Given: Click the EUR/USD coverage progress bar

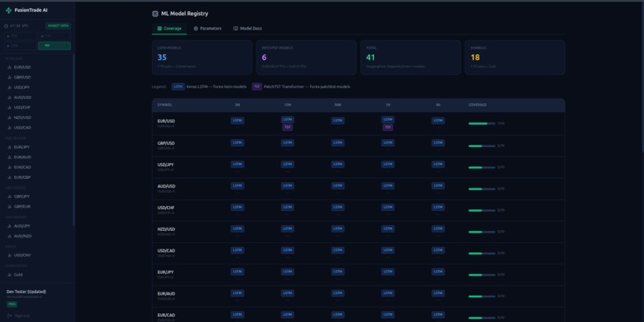Looking at the screenshot, I should click(482, 123).
